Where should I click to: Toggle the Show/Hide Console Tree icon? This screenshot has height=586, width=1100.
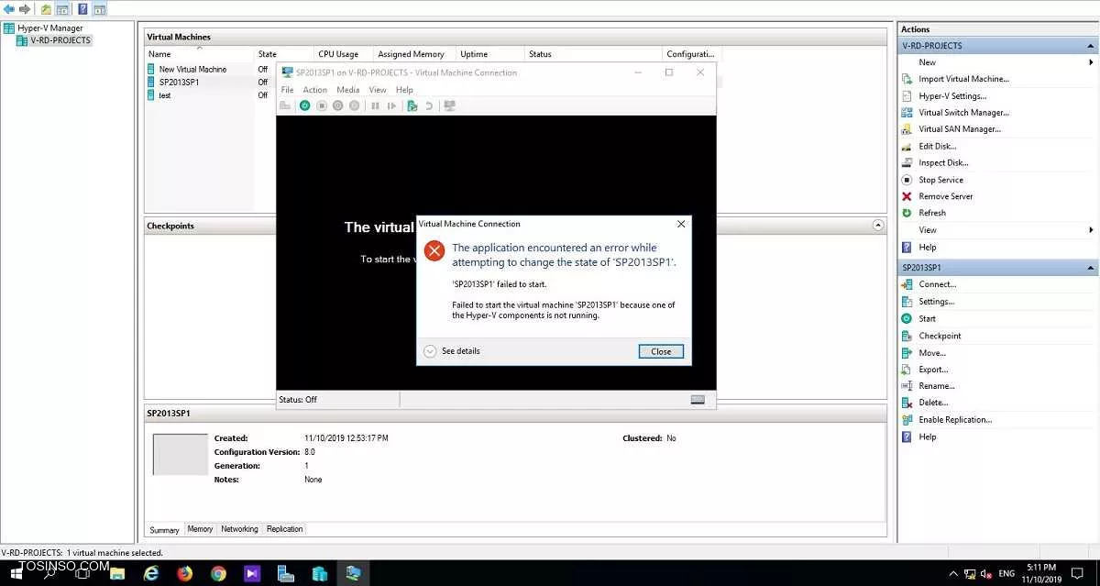(62, 9)
